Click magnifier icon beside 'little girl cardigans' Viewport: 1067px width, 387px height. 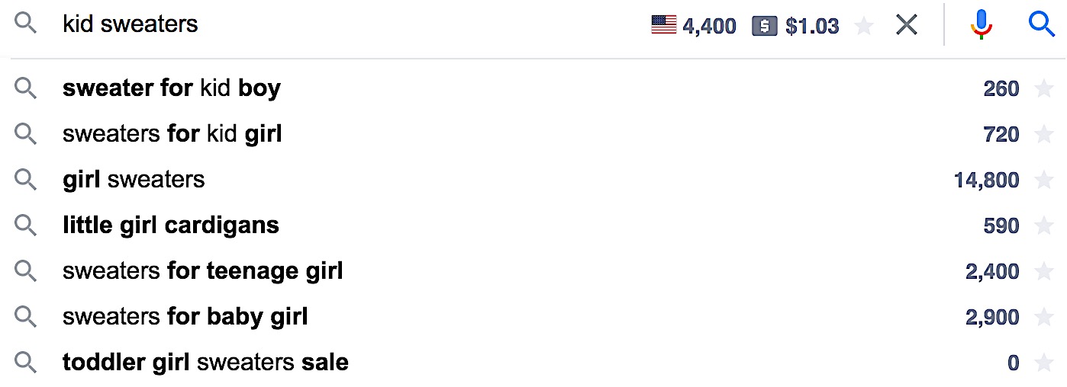(26, 225)
